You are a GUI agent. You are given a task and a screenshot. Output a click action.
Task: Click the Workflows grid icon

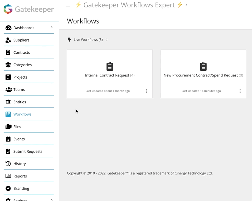coord(8,114)
